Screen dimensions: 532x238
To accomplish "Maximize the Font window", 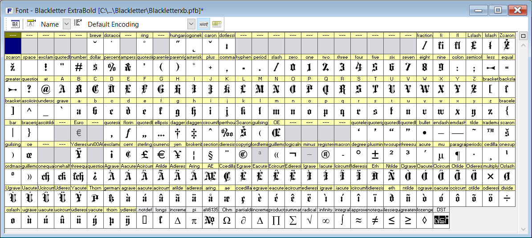I will [498, 10].
